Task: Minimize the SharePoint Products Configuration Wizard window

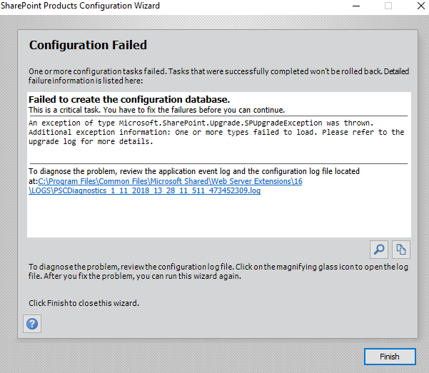Action: [356, 6]
